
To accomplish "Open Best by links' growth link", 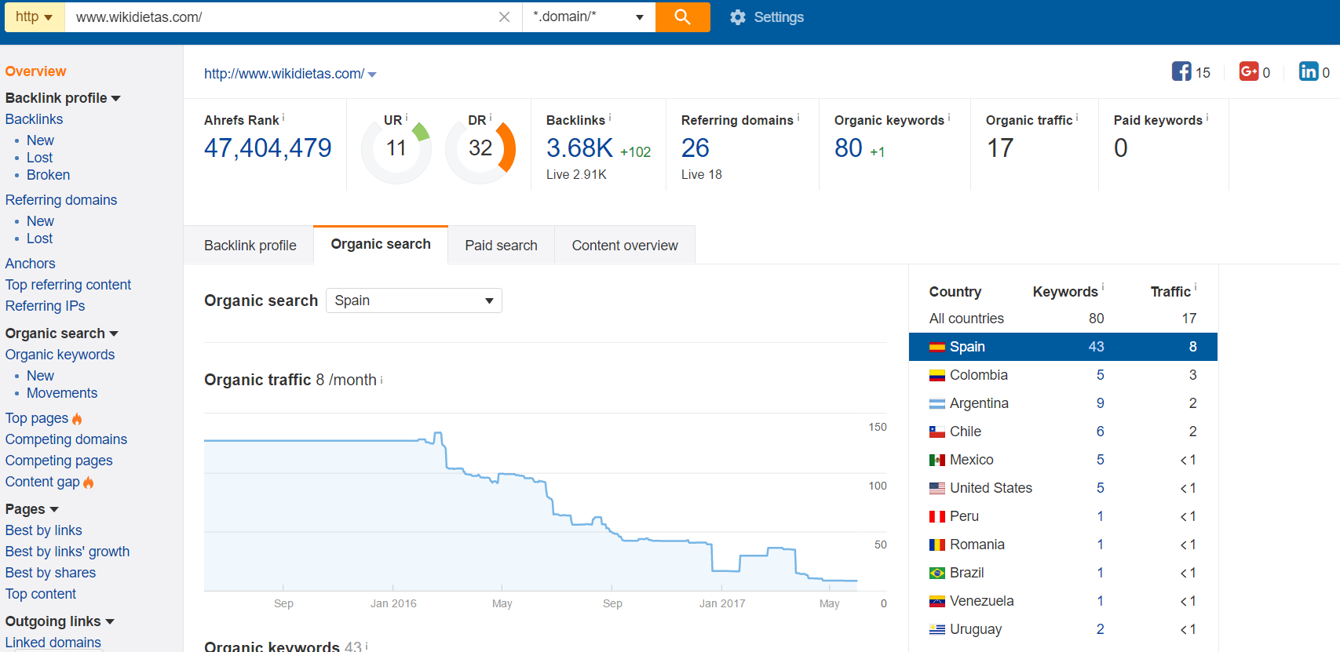I will (68, 552).
